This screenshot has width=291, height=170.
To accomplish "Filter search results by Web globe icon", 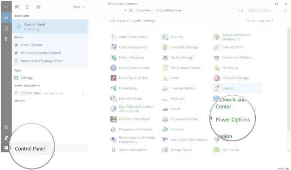I will [x=39, y=7].
